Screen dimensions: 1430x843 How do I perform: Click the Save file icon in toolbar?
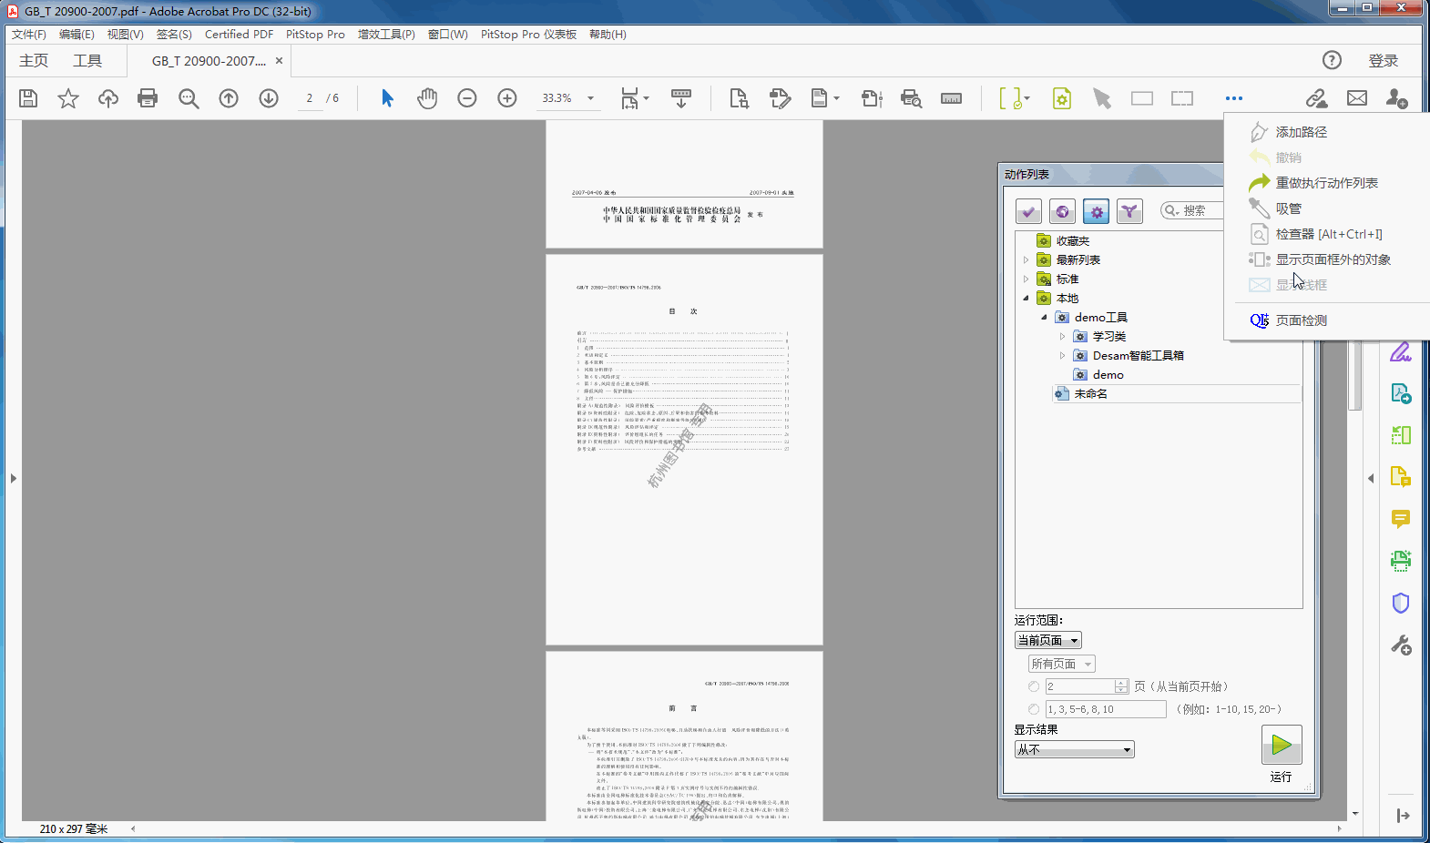[x=28, y=98]
